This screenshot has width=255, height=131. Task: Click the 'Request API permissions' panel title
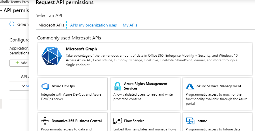click(65, 2)
